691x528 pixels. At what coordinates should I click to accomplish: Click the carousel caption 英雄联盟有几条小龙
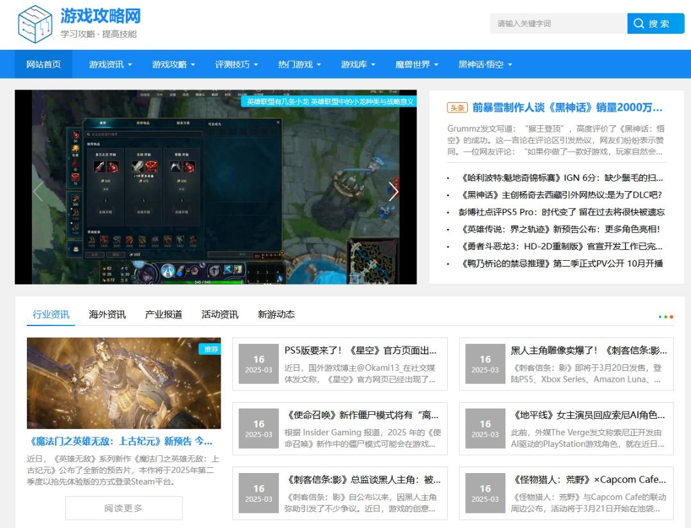coord(330,102)
